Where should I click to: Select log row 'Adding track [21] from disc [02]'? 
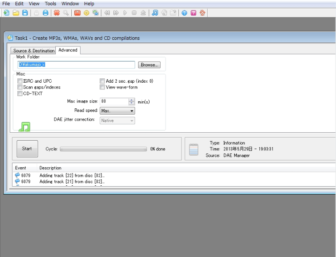tap(174, 182)
